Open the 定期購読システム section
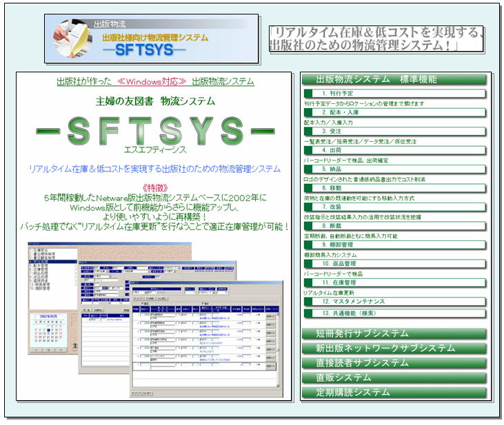 394,393
